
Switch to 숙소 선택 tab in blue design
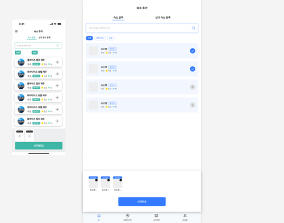coord(118,18)
